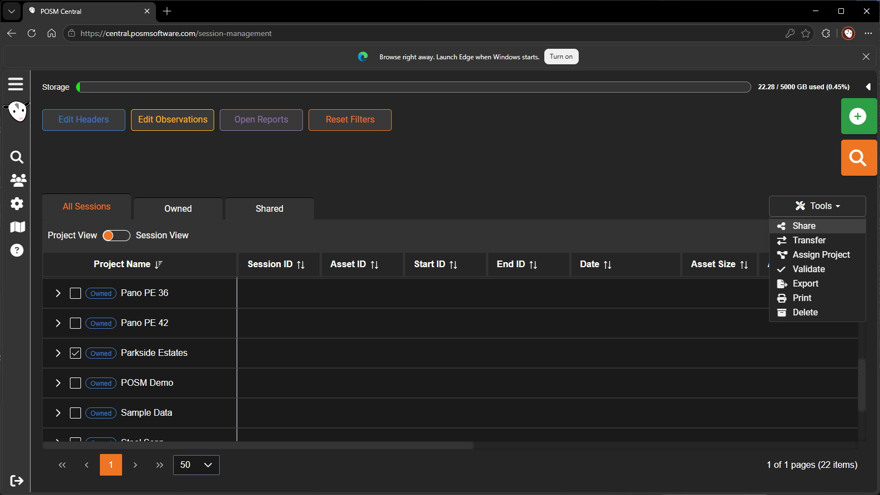Viewport: 880px width, 495px height.
Task: Open the map view sidebar icon
Action: pyautogui.click(x=17, y=227)
